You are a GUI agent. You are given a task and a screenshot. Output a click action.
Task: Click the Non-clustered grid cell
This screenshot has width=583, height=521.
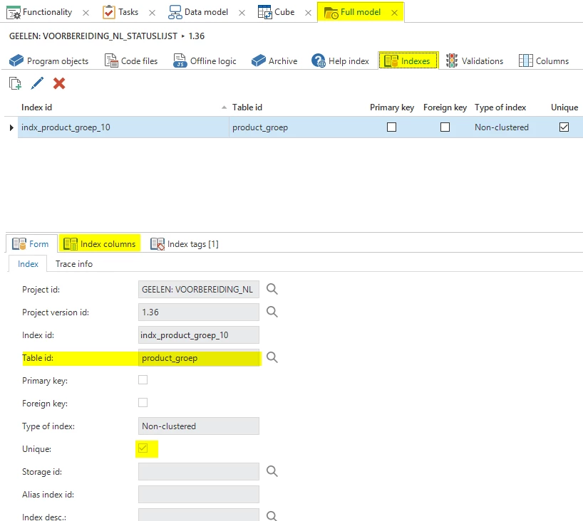coord(502,127)
